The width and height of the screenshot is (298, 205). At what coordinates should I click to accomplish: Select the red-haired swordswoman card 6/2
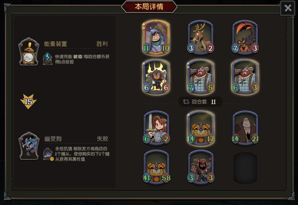[x=156, y=128]
